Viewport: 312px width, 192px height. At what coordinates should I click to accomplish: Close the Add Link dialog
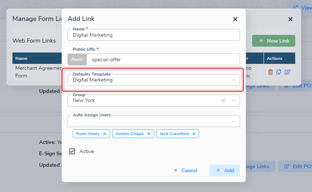click(x=235, y=19)
